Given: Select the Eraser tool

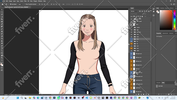Looking at the screenshot, I should tap(2, 36).
